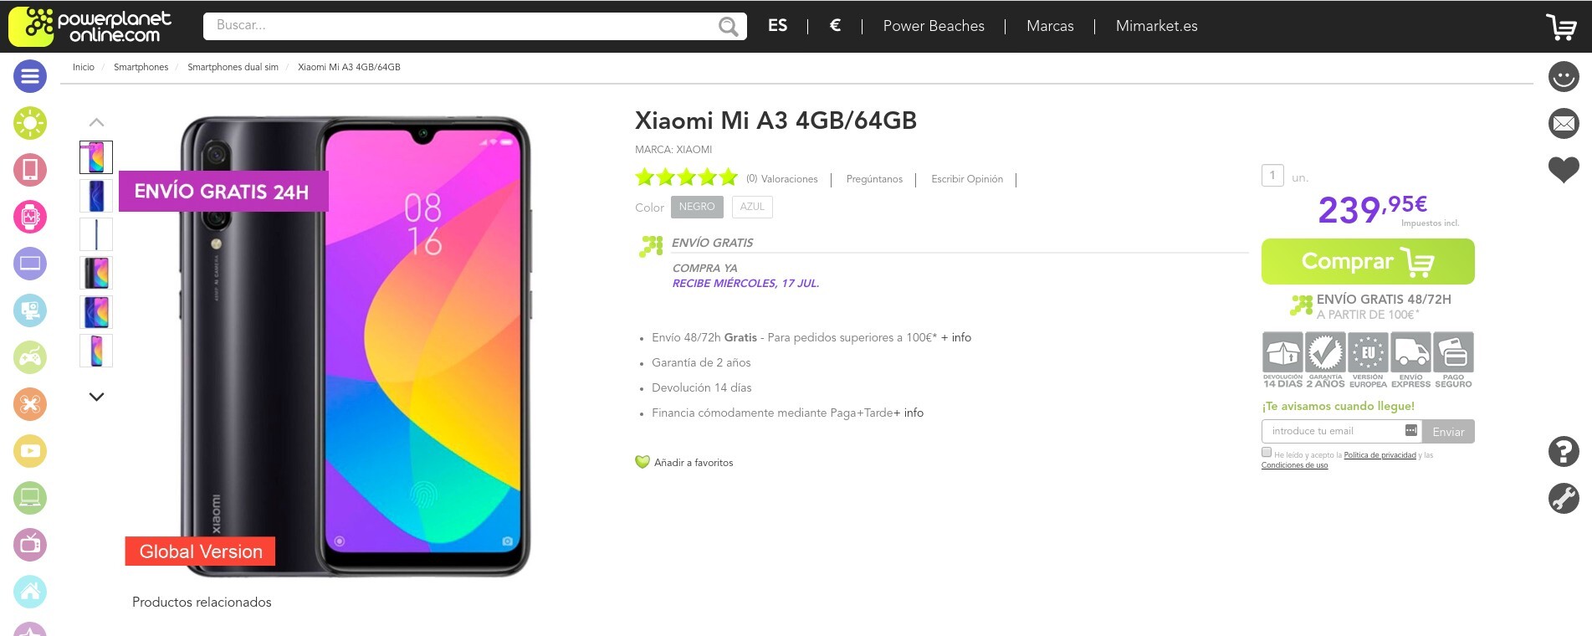Open the Power Beaches menu item

(934, 26)
